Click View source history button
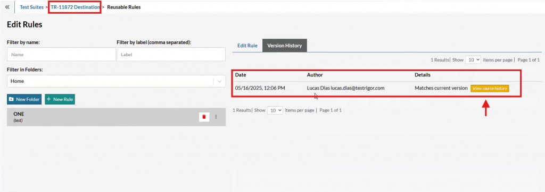This screenshot has height=192, width=545. pyautogui.click(x=490, y=89)
